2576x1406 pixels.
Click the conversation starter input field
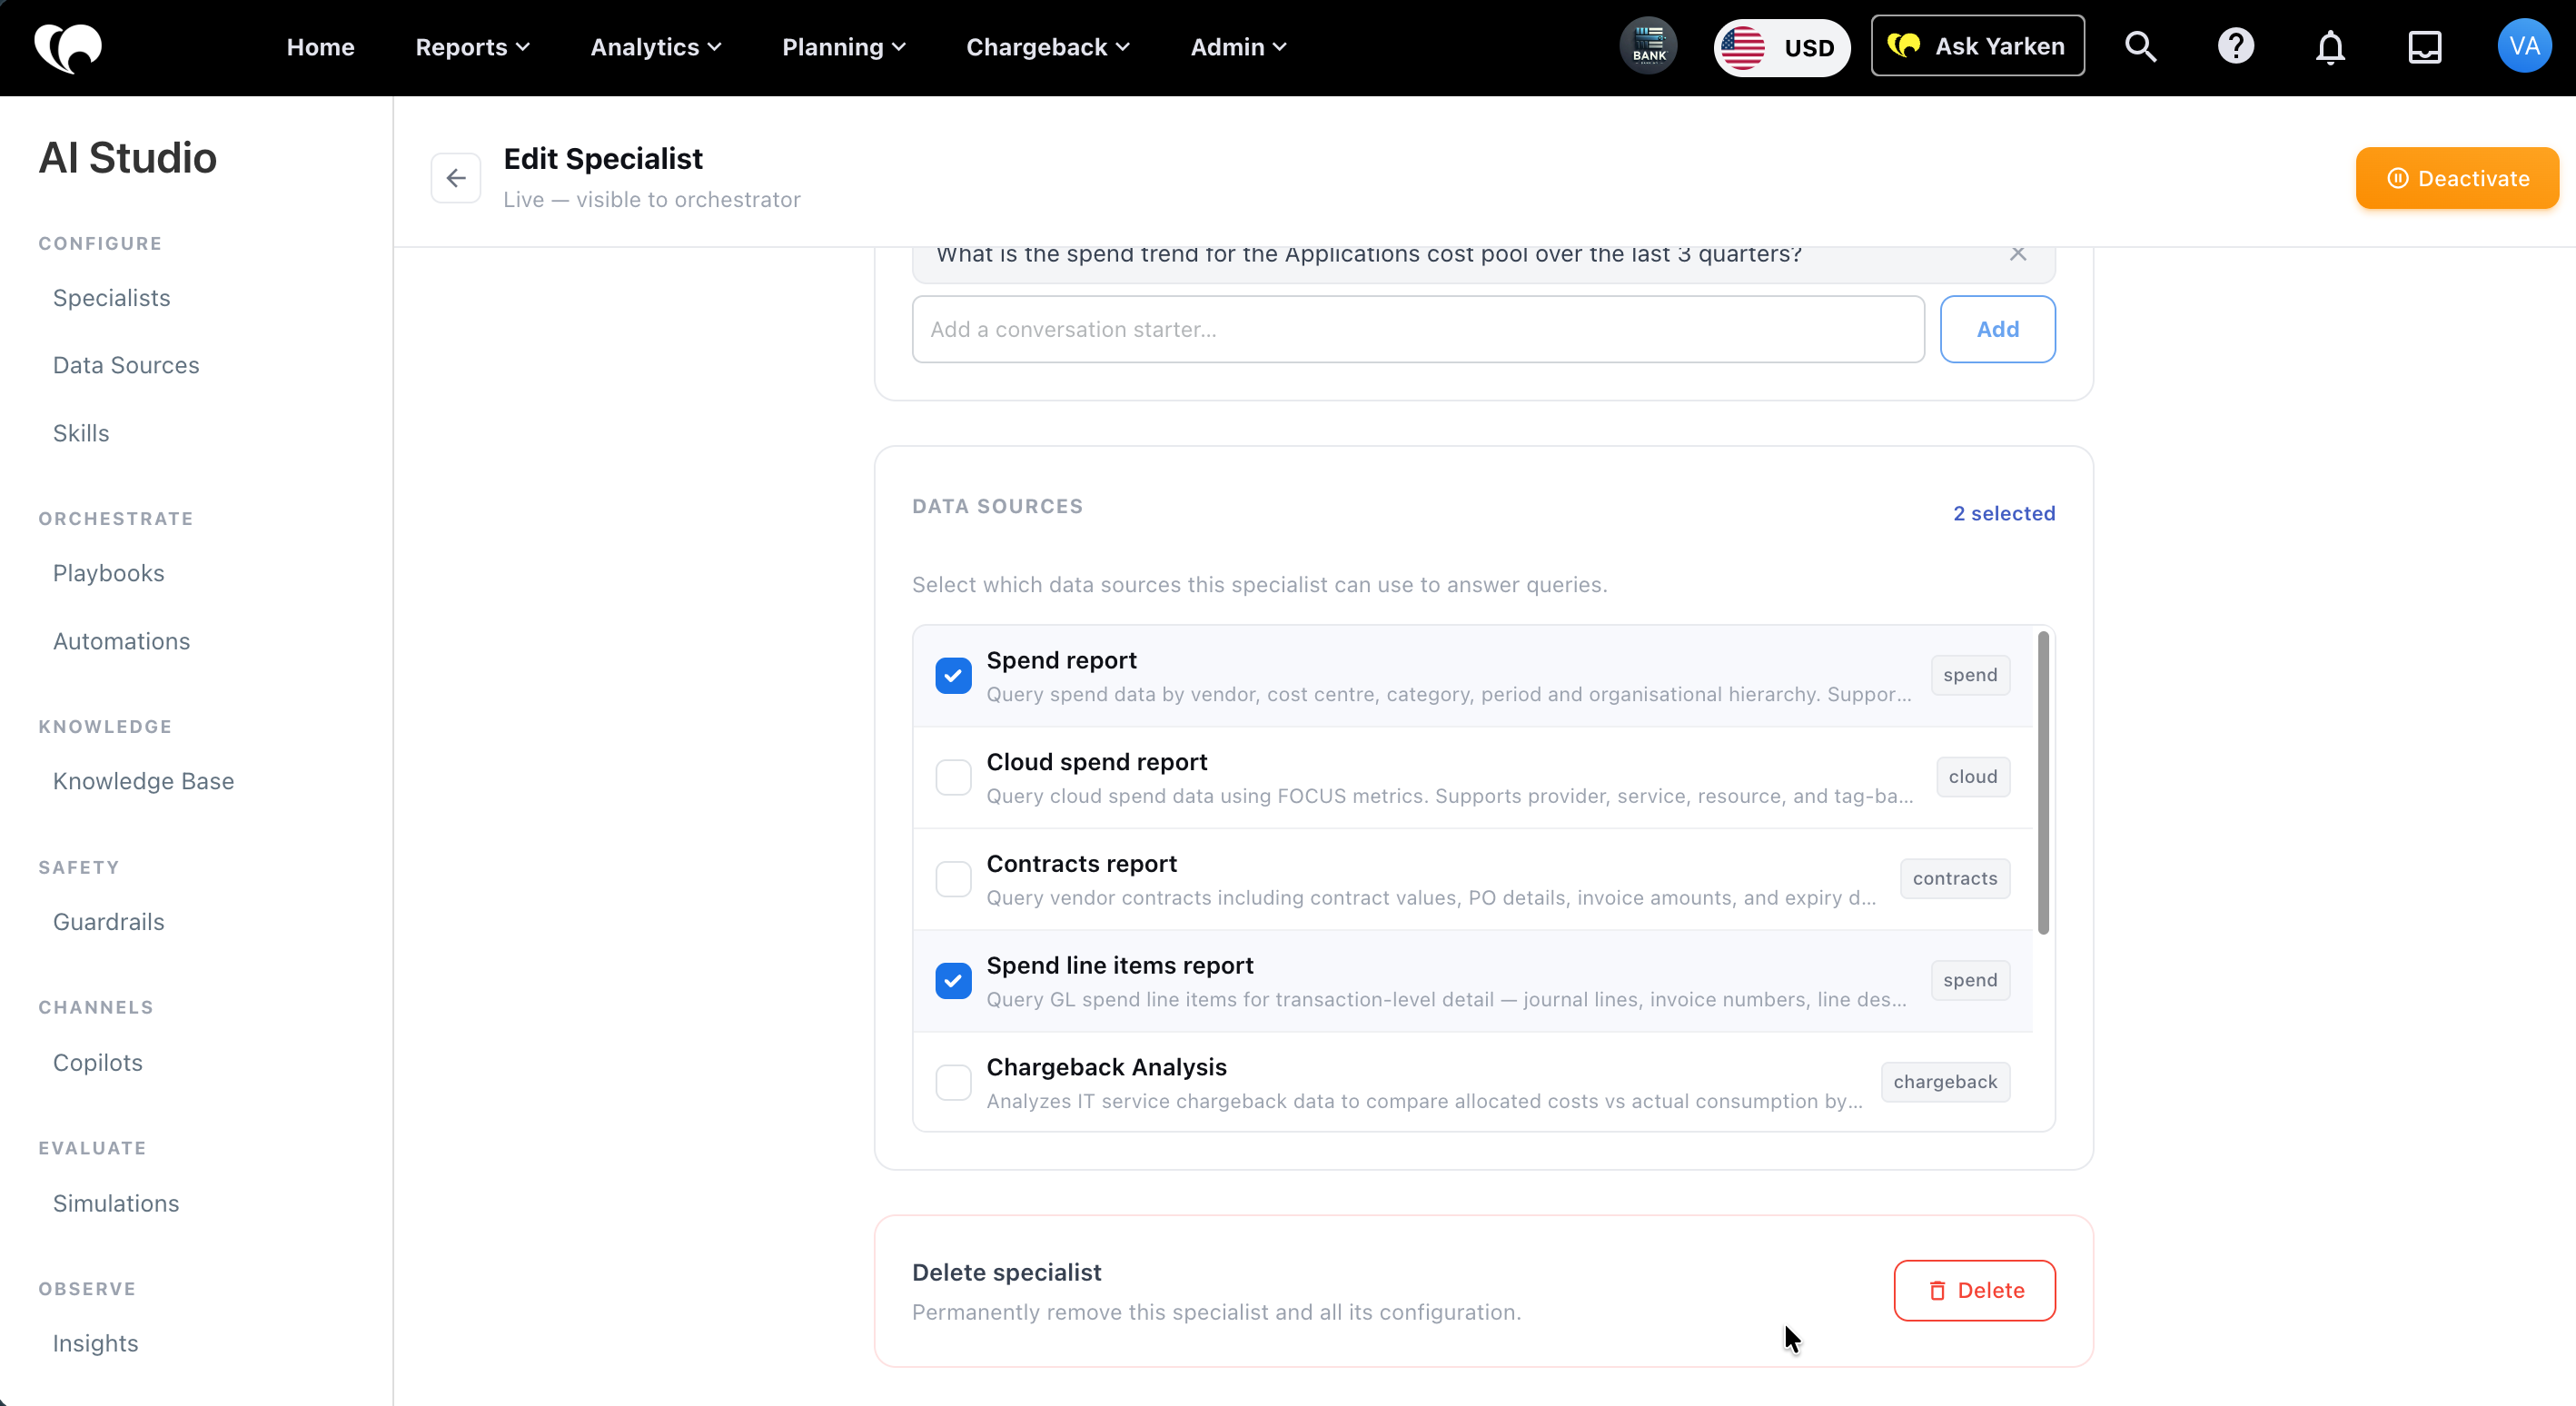1418,329
